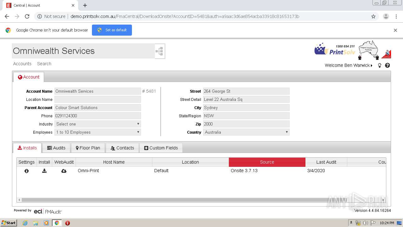Image resolution: width=403 pixels, height=227 pixels.
Task: View site information Not secure icon
Action: 40,16
